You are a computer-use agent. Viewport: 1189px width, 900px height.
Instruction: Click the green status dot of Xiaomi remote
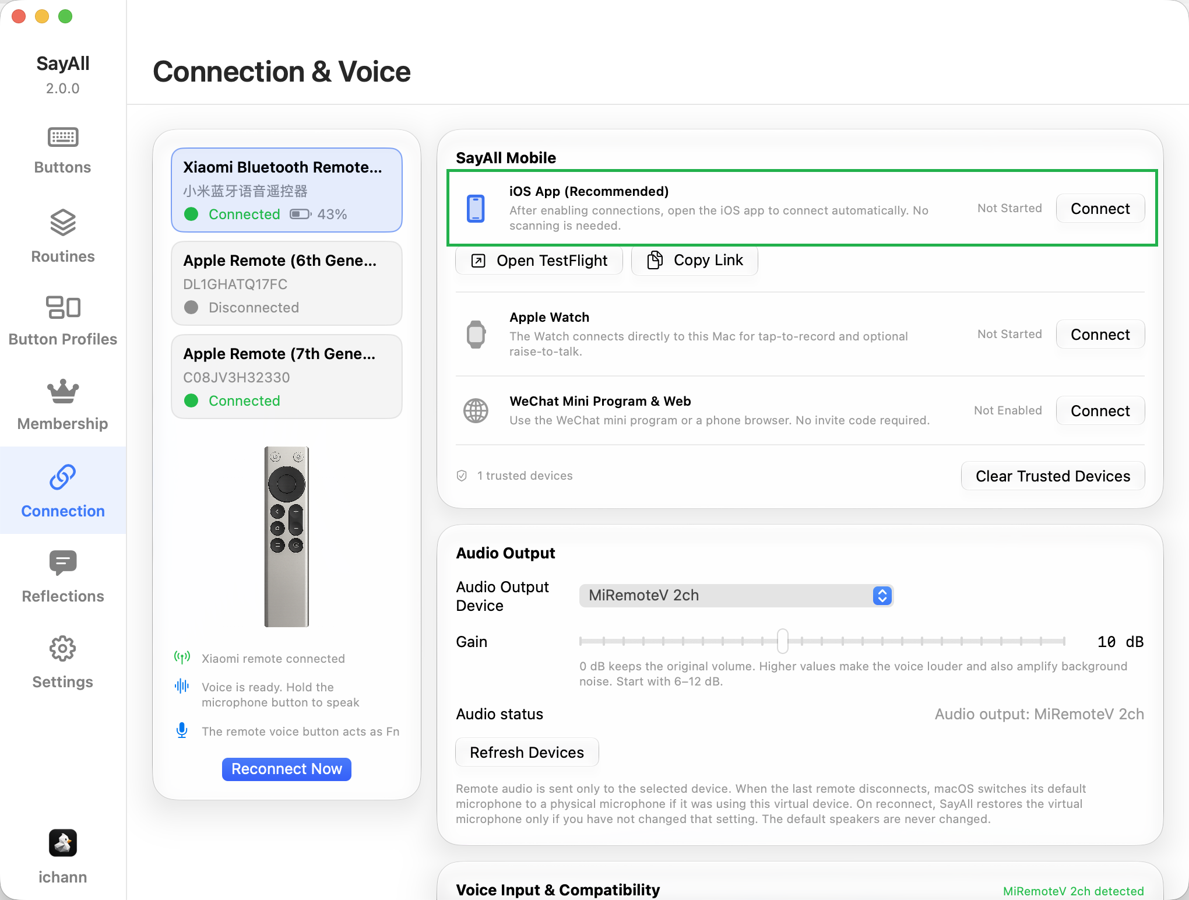point(191,214)
